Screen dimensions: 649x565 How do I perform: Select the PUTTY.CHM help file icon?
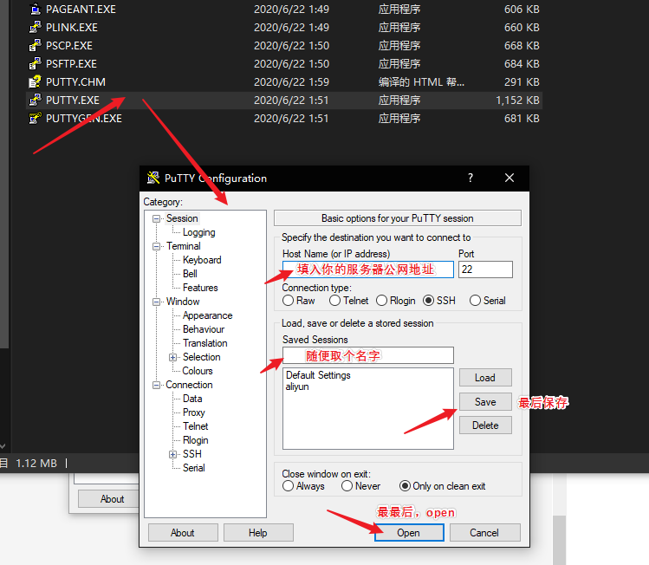point(36,82)
